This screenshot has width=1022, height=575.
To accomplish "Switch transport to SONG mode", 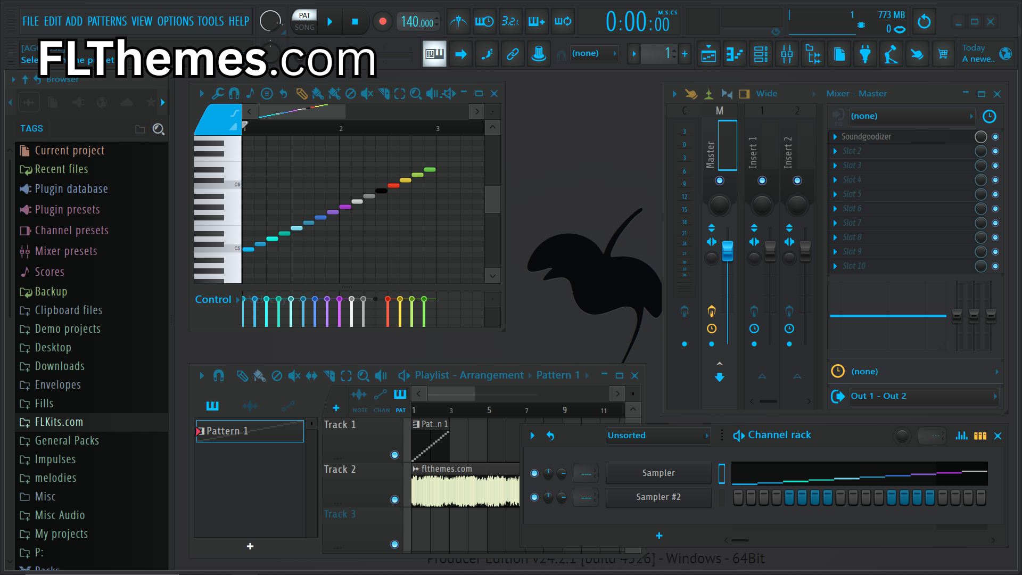I will [304, 27].
